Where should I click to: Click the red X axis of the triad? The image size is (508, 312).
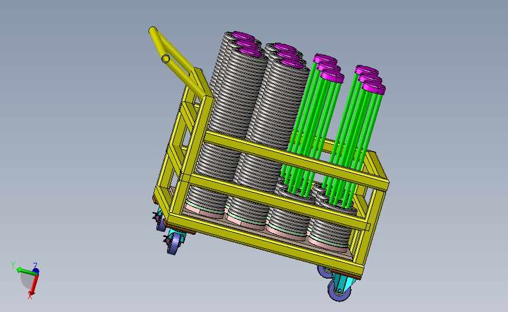[x=34, y=285]
